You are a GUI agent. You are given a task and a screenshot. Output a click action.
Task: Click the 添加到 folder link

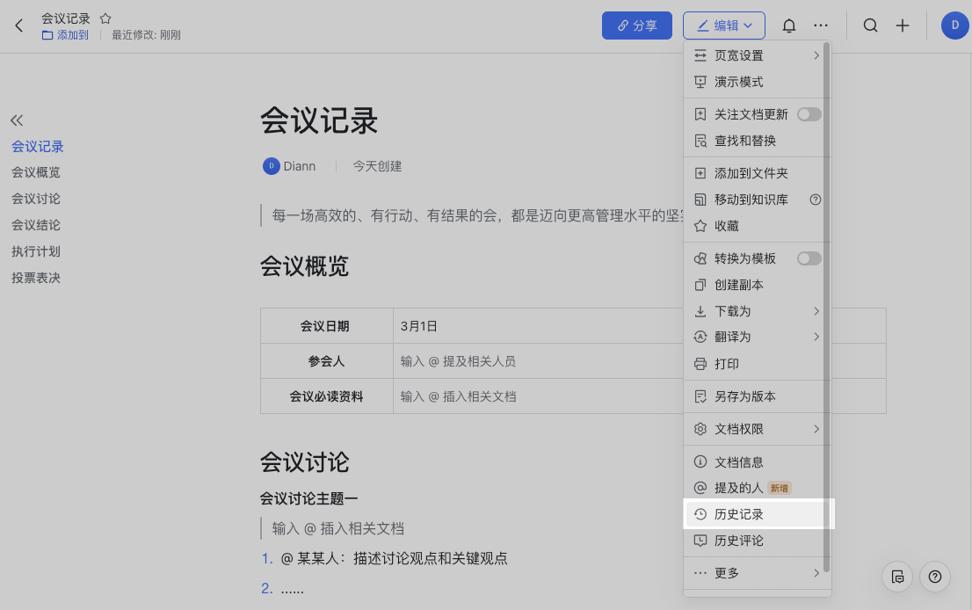click(x=65, y=35)
